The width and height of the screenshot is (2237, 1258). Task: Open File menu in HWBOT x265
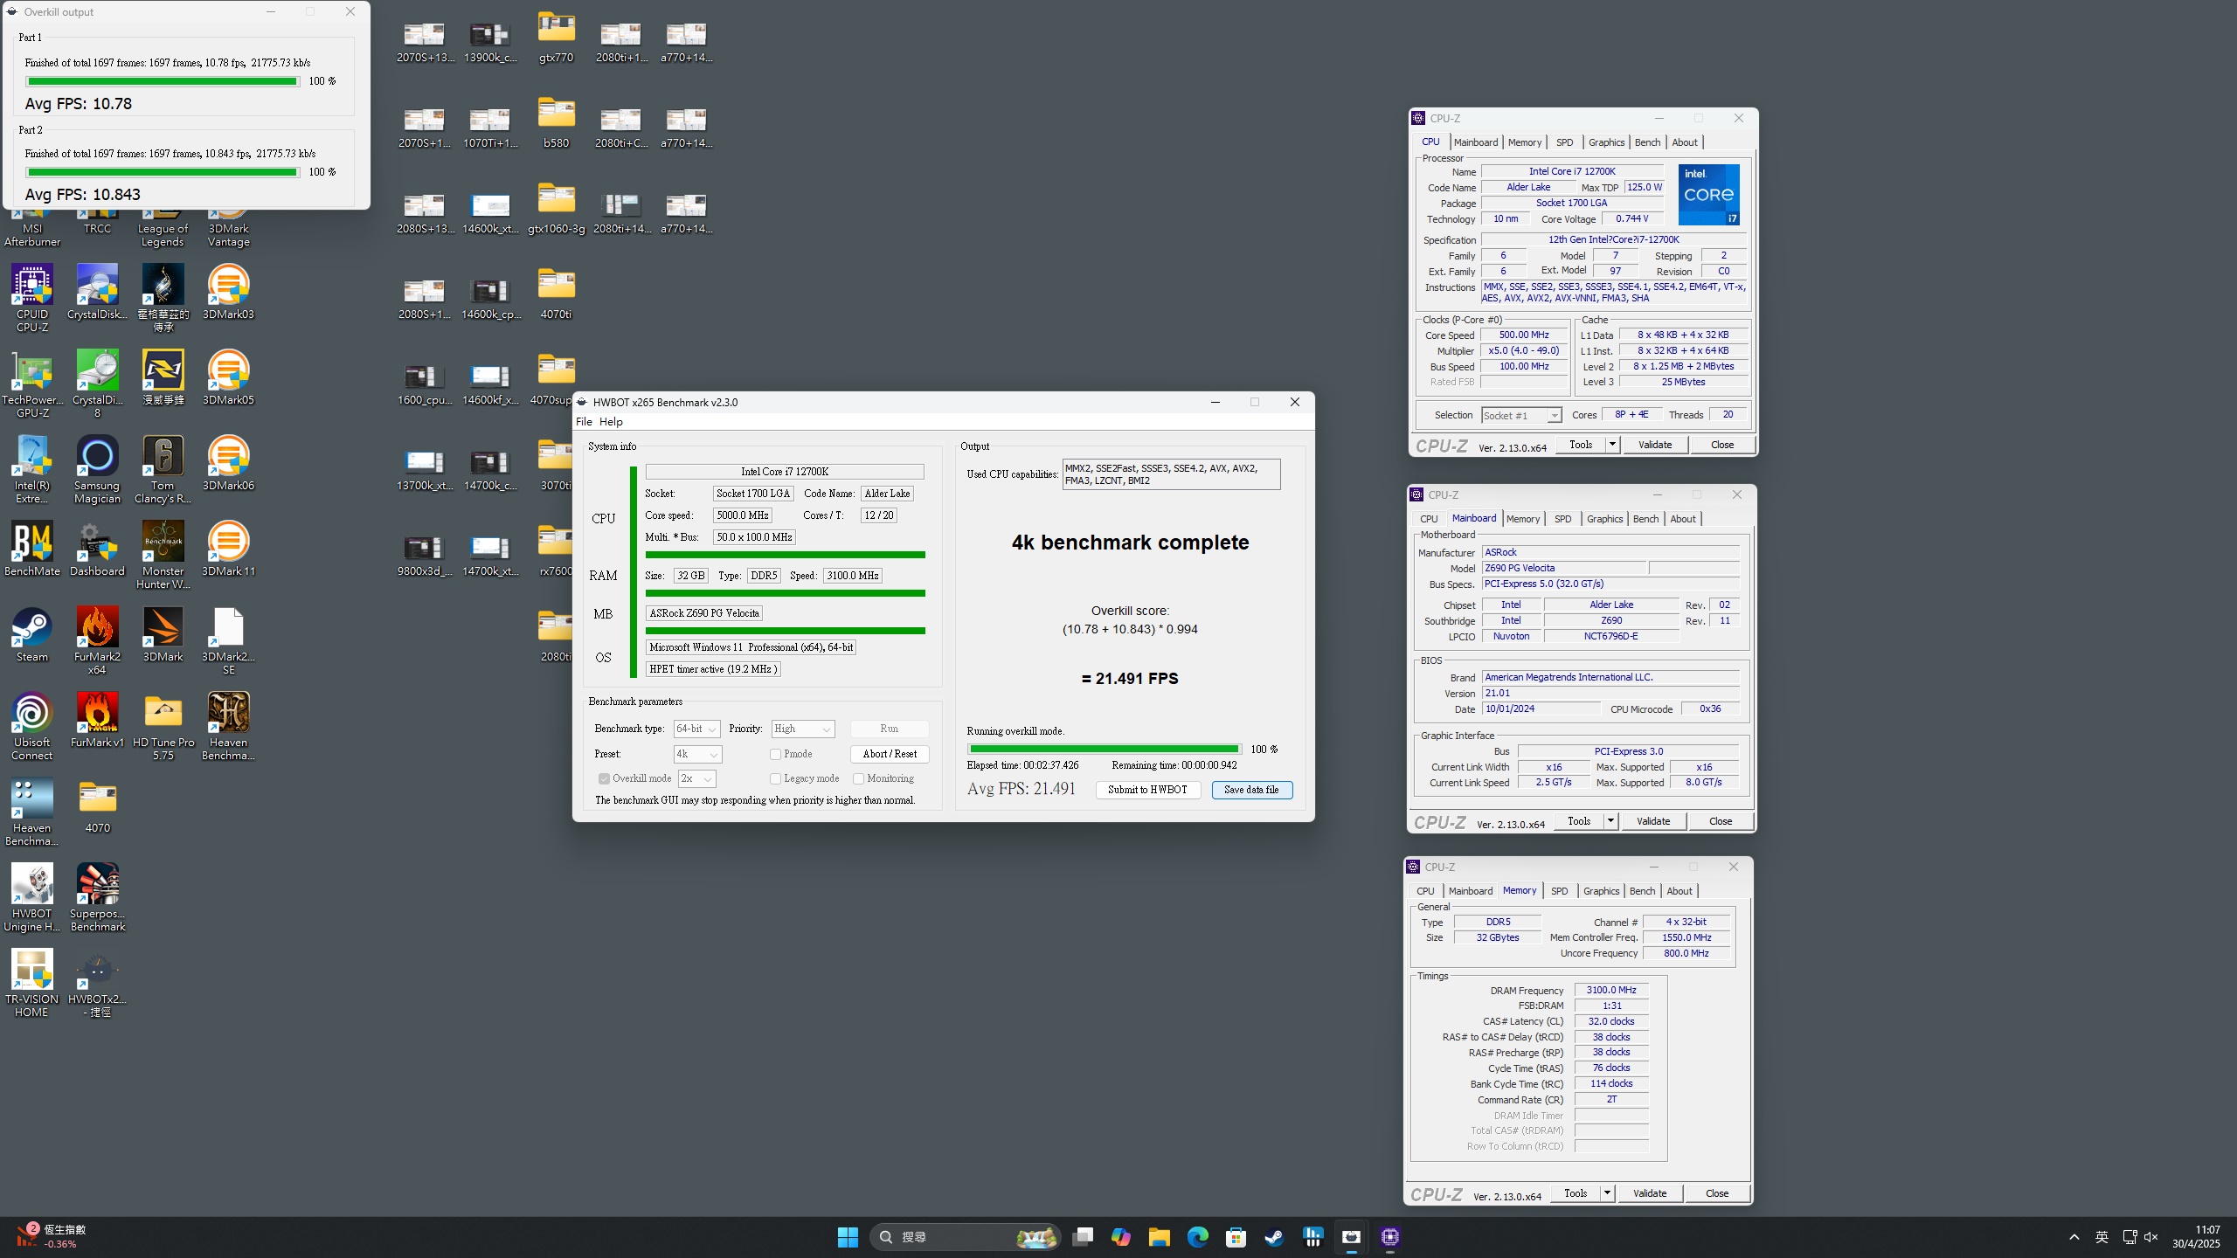584,421
